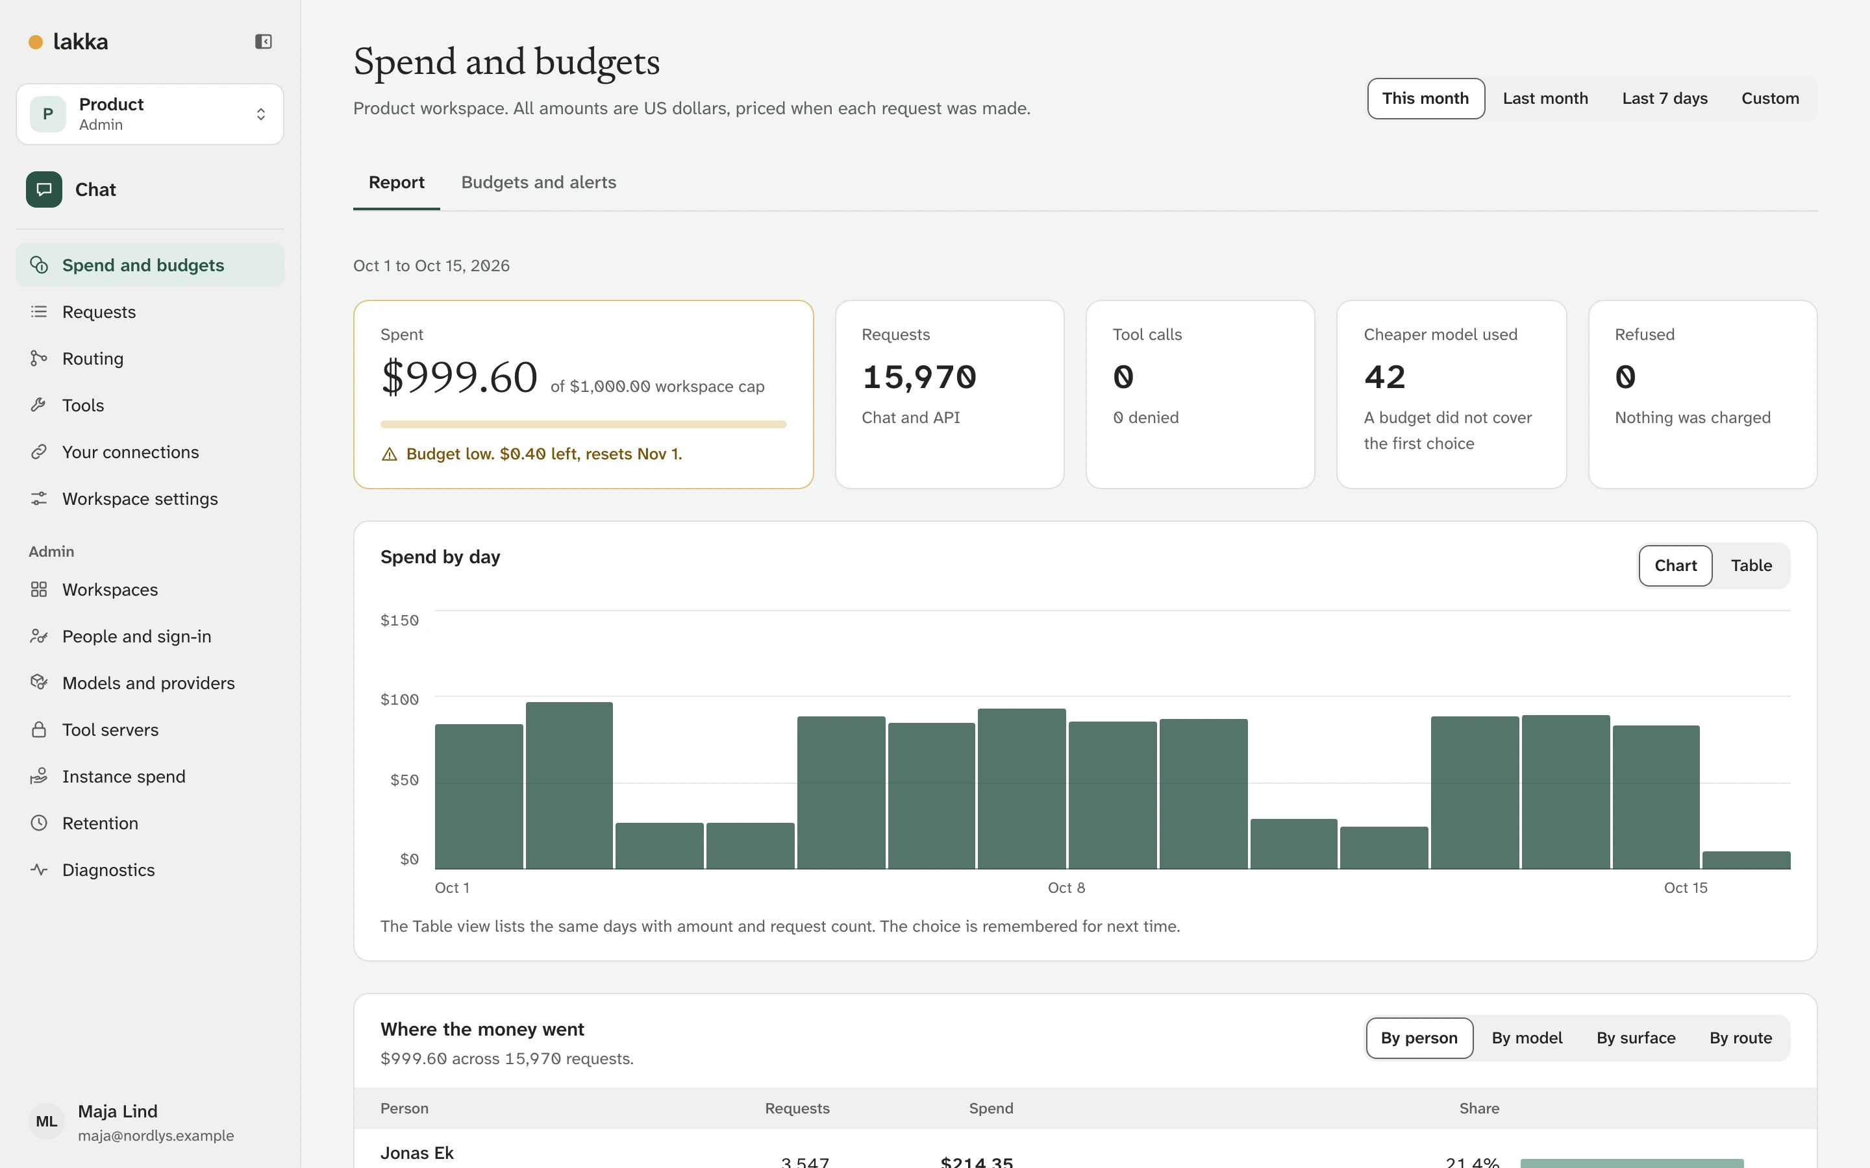Click the workspace cap progress bar
The height and width of the screenshot is (1168, 1870).
(584, 424)
